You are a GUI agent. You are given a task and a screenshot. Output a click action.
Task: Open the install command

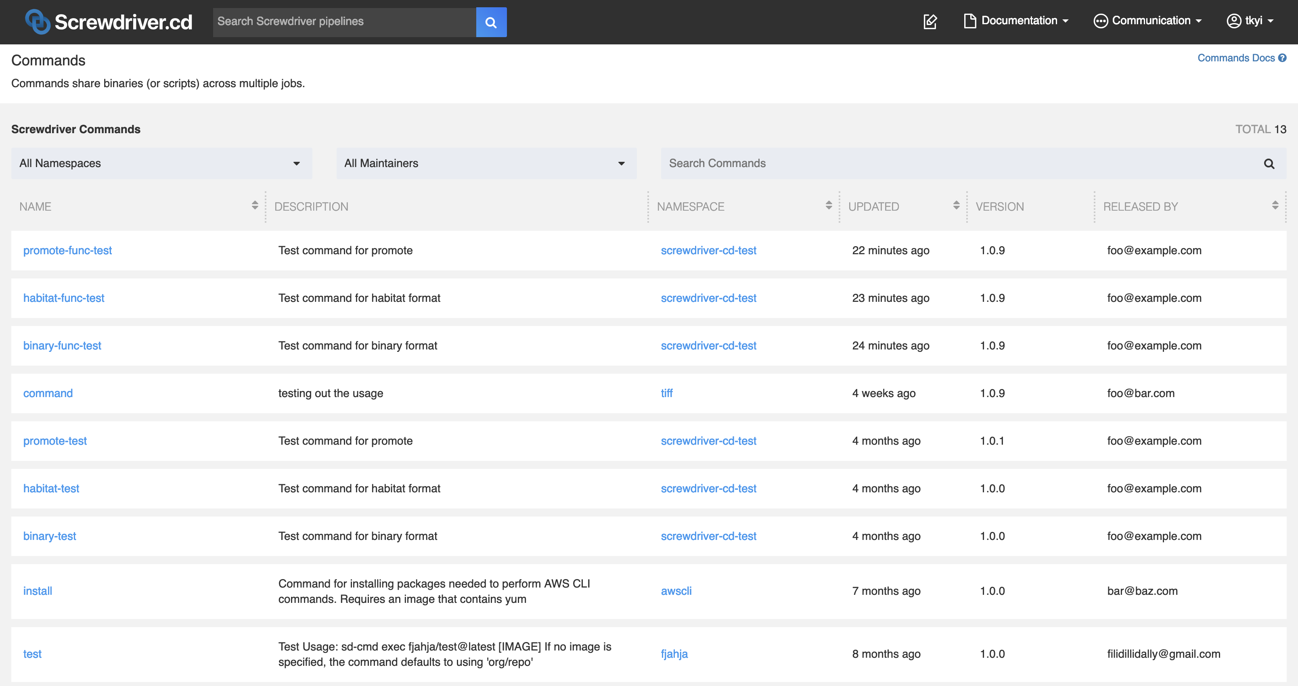tap(37, 591)
